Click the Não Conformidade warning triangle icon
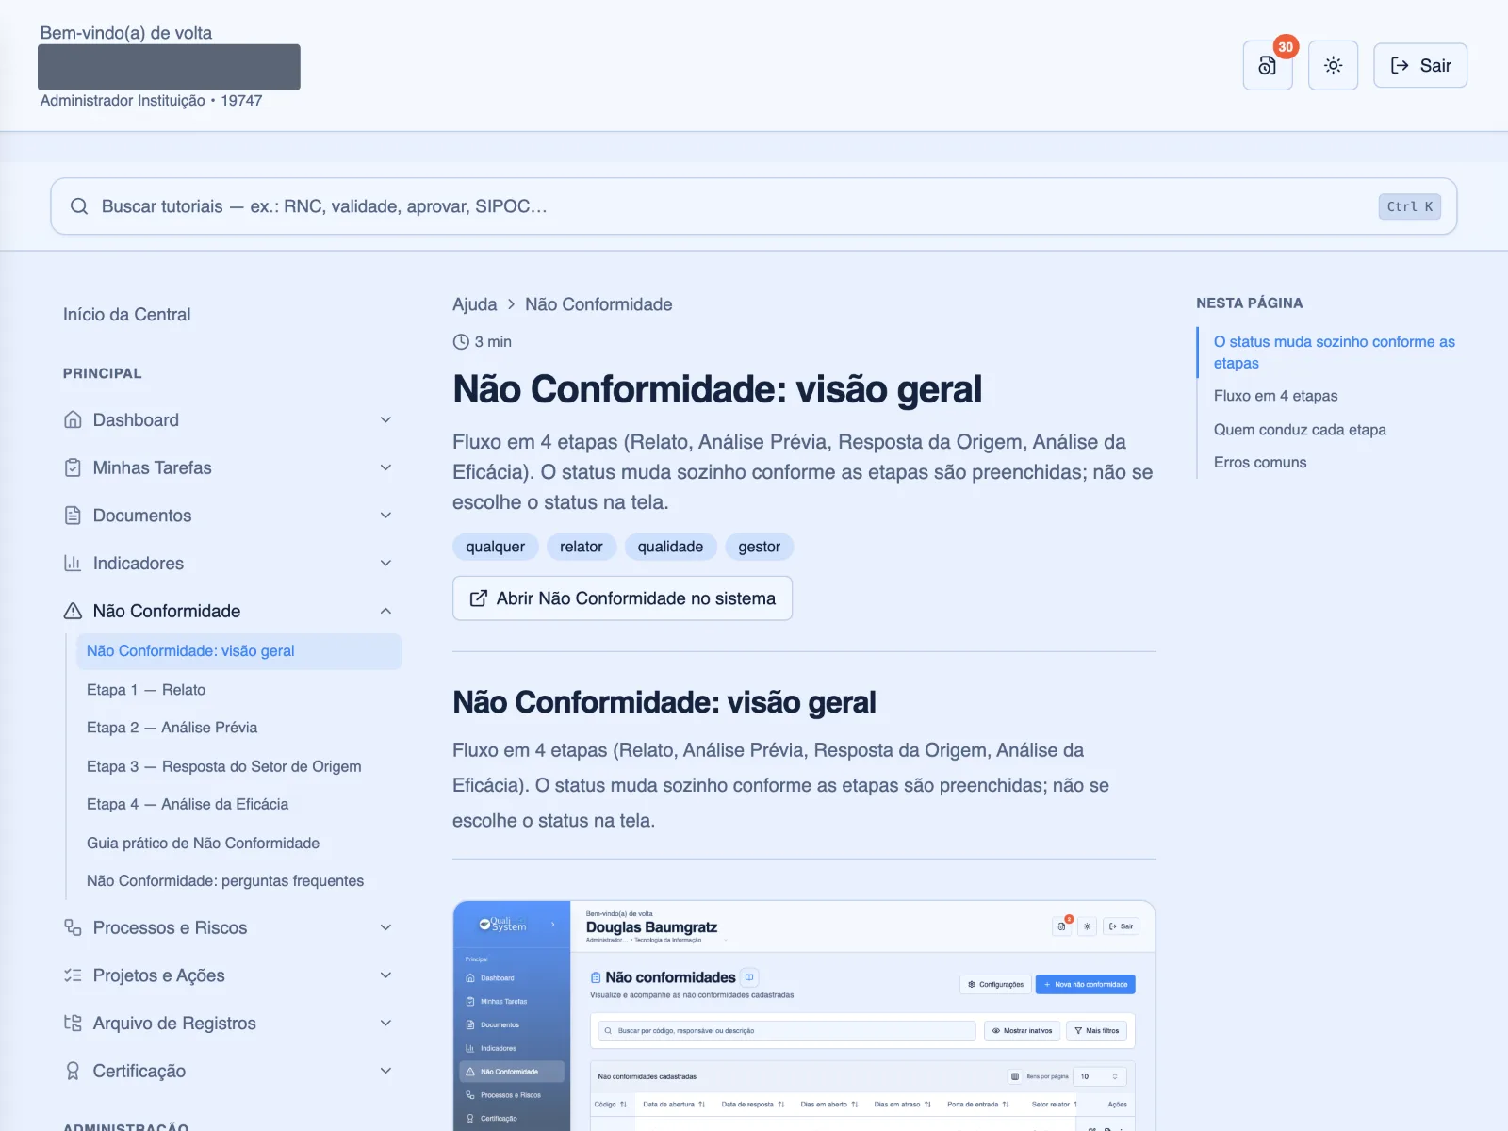This screenshot has height=1131, width=1508. [x=73, y=611]
